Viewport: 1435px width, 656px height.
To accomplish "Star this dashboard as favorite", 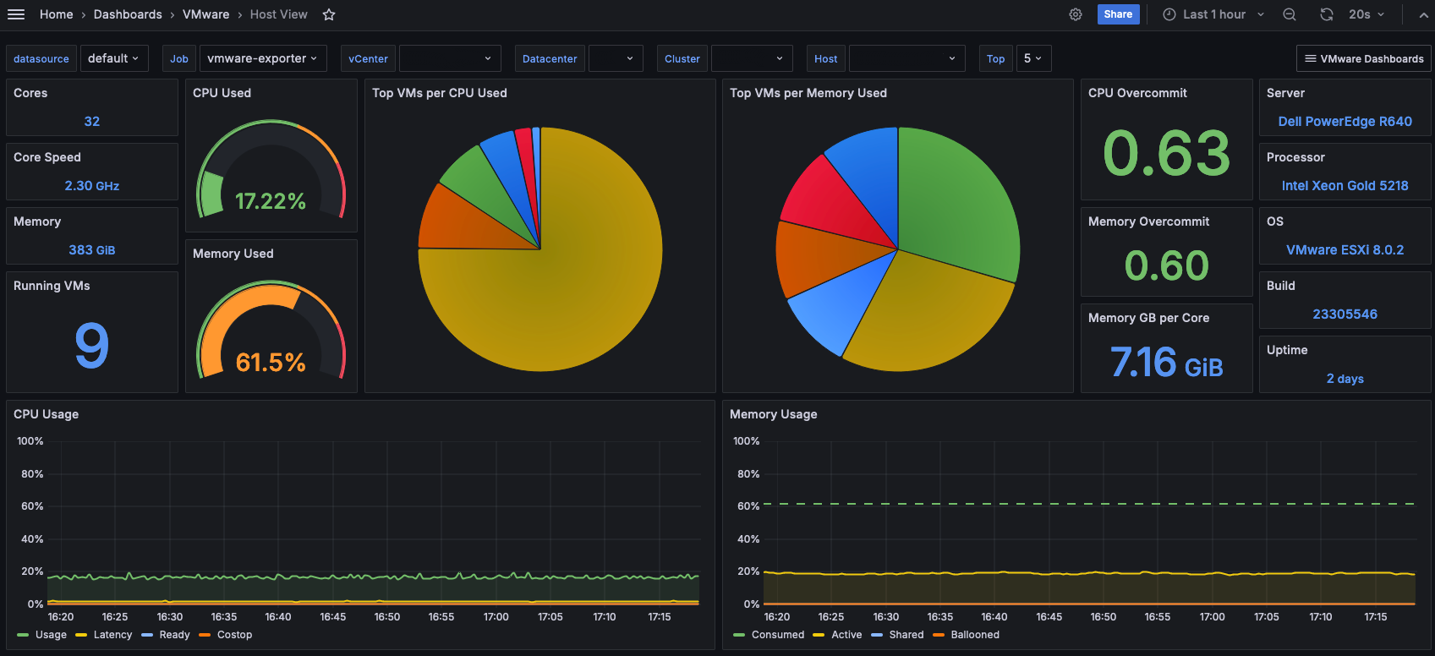I will click(x=329, y=14).
